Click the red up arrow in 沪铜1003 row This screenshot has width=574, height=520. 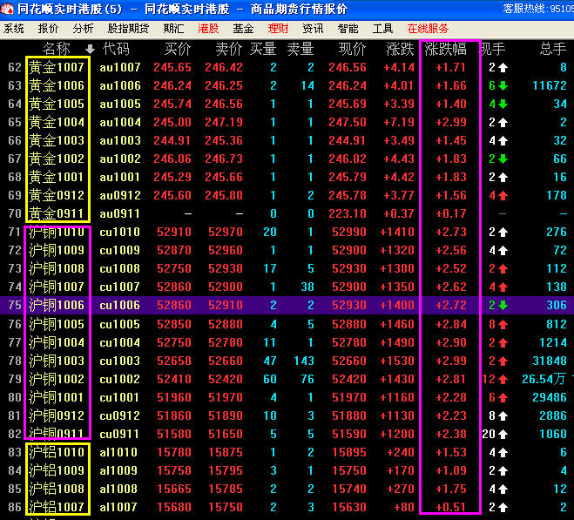(503, 361)
